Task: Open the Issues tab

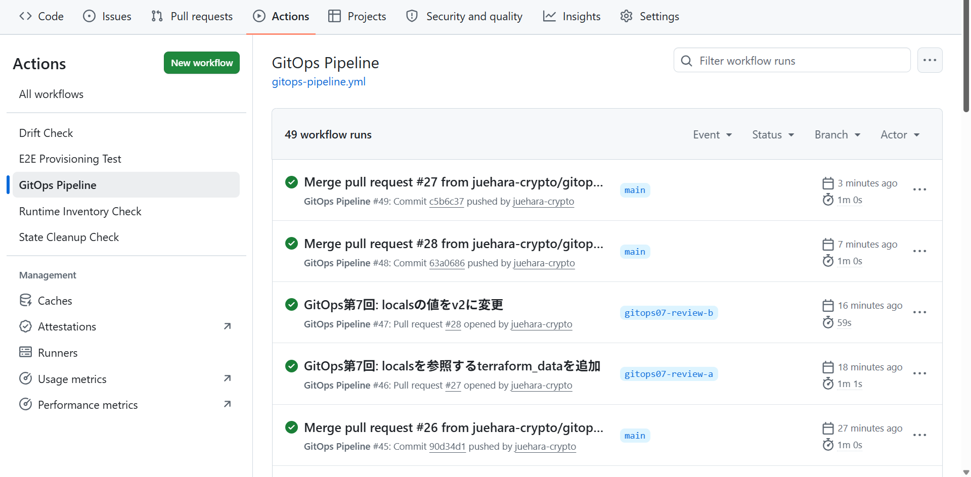Action: [107, 16]
